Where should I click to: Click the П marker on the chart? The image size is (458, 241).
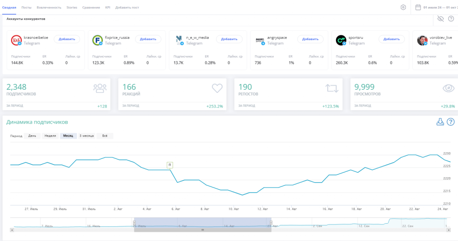[x=170, y=165]
